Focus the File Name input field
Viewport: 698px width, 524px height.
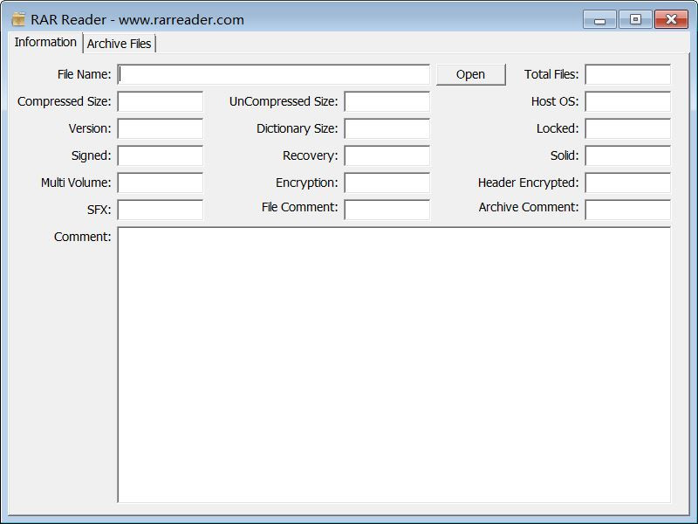(273, 74)
